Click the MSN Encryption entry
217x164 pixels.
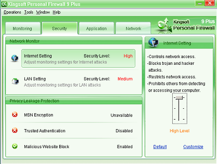pos(38,115)
